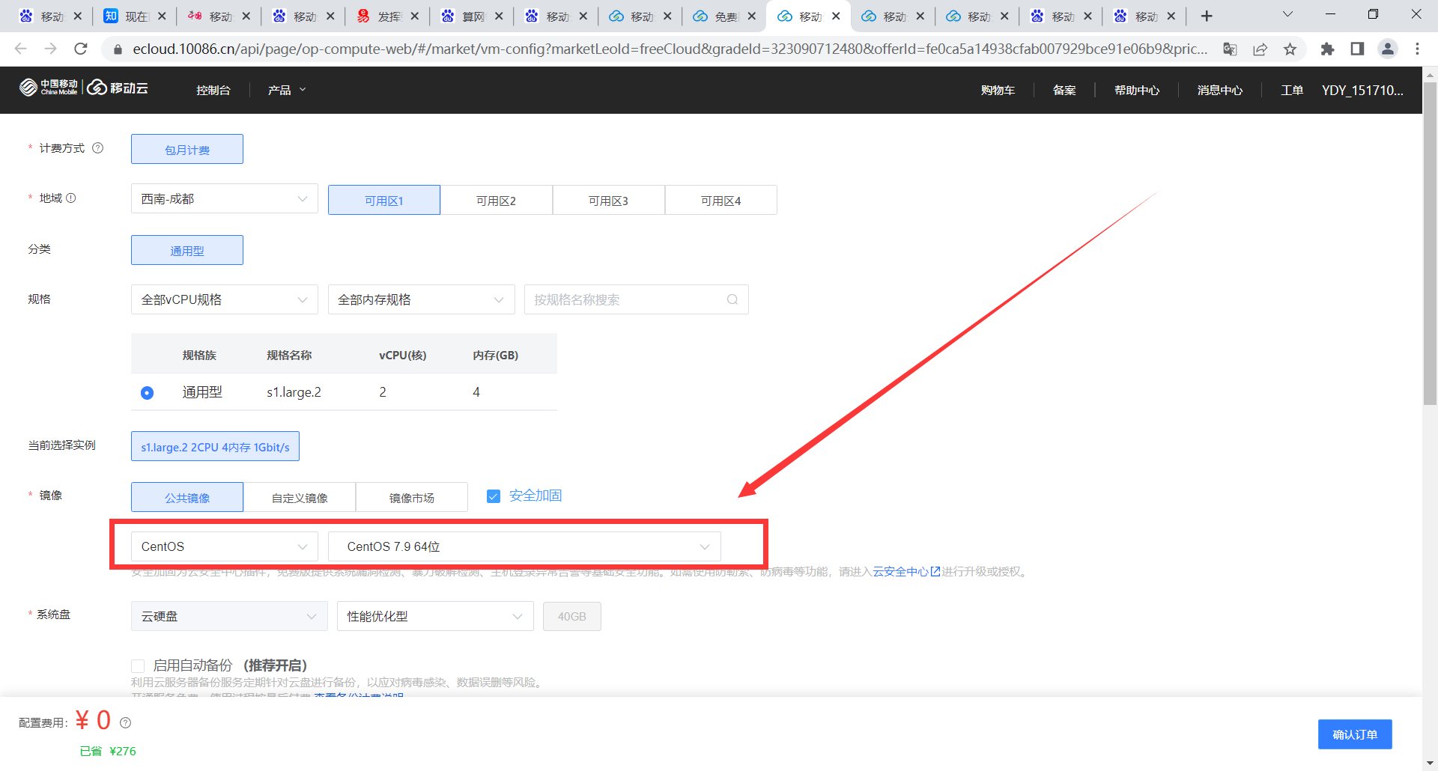Screen dimensions: 1438x771
Task: Switch to 公共镜像 tab
Action: [187, 497]
